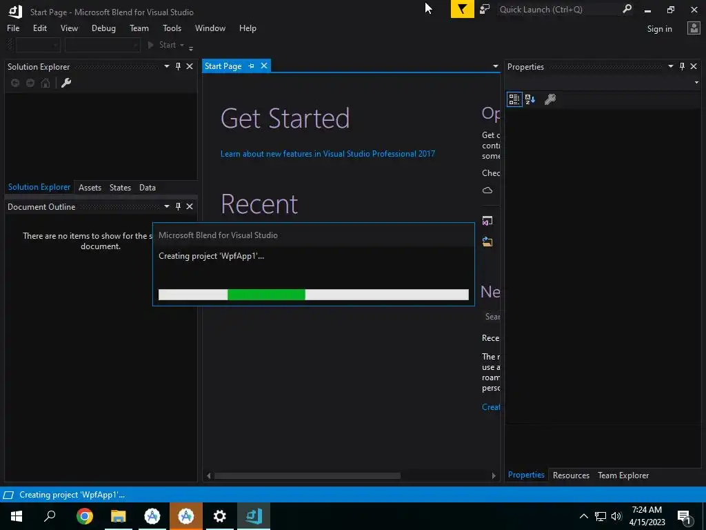Open the volume speaker tray icon
Screen dimensions: 706x530
click(616, 516)
